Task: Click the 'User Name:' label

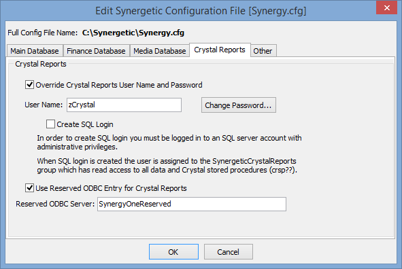Action: tap(44, 105)
